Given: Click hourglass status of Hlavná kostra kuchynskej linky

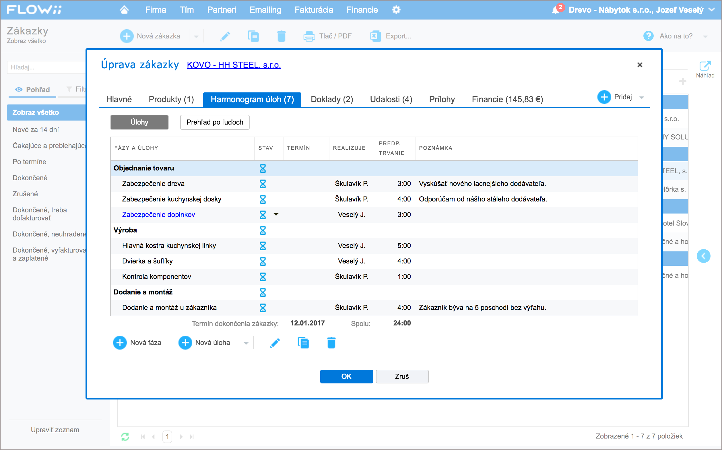Looking at the screenshot, I should click(x=263, y=246).
